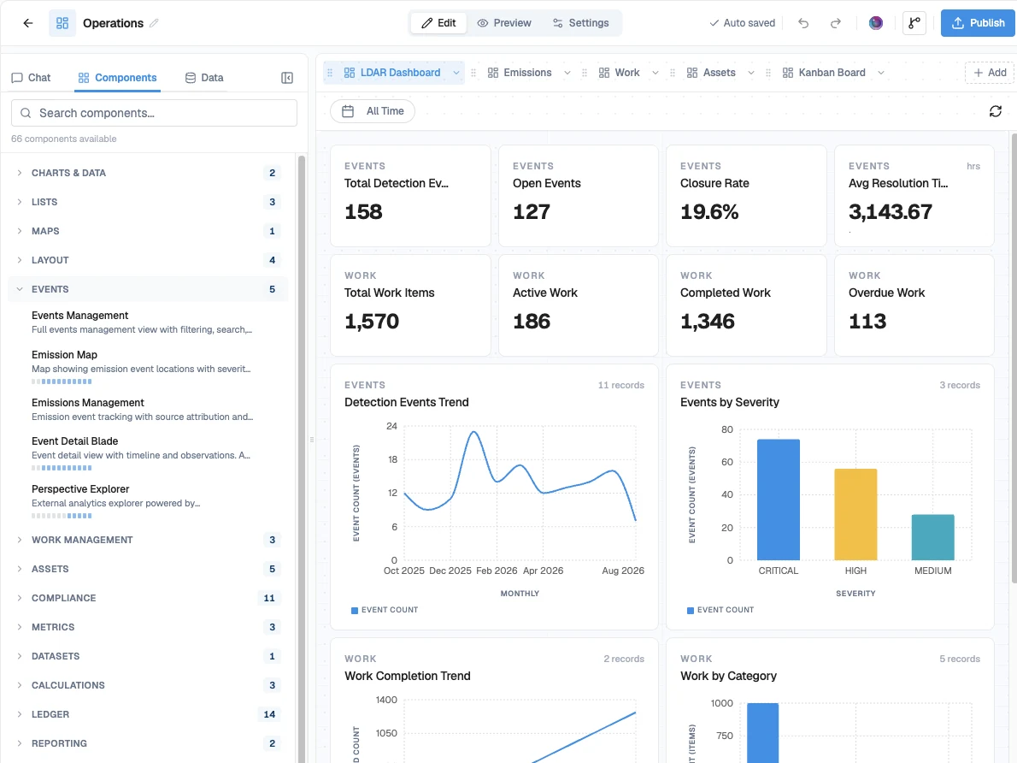Go back with the left arrow icon
This screenshot has height=763, width=1017.
point(28,23)
